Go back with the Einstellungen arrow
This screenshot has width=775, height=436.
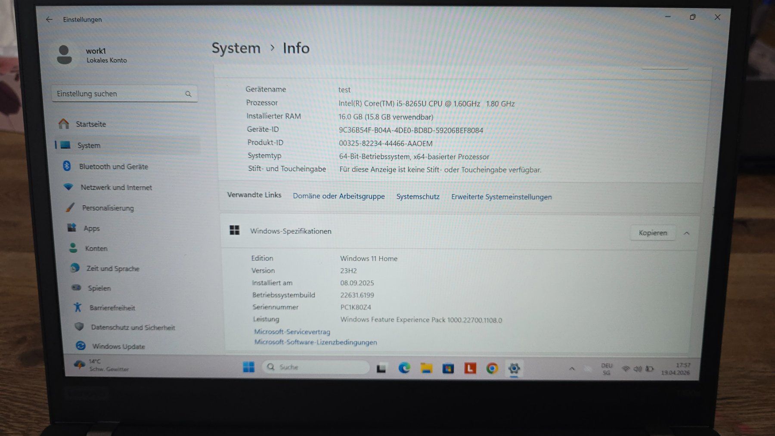pyautogui.click(x=49, y=19)
